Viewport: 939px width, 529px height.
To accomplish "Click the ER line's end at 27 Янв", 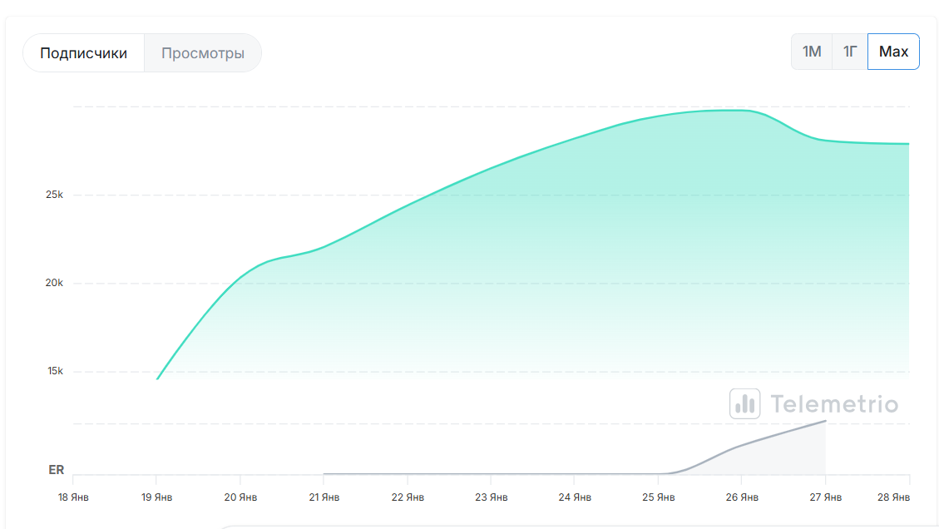I will 825,421.
